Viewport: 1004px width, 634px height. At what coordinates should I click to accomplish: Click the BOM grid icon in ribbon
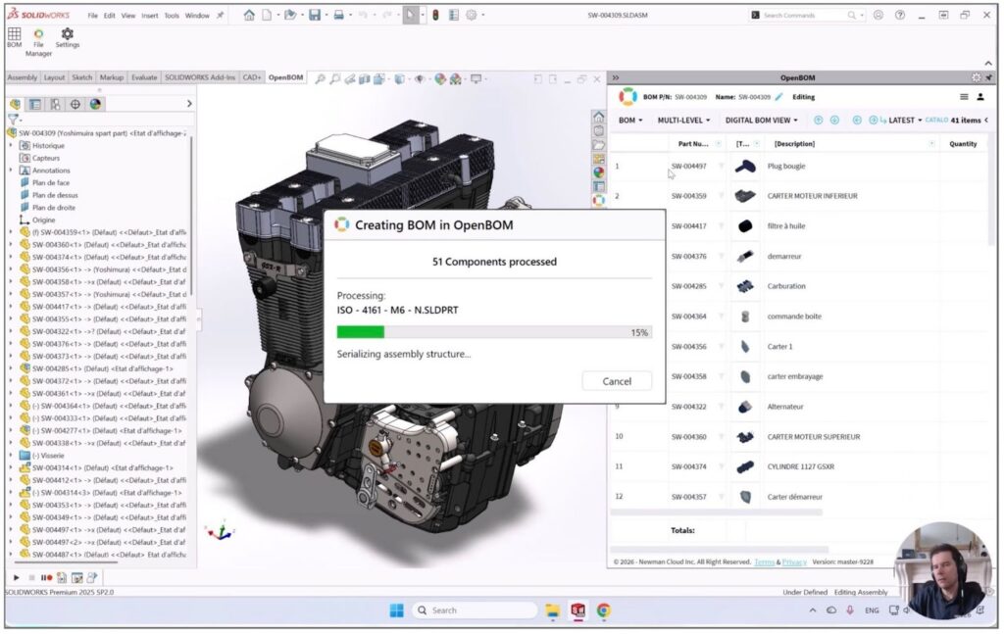15,34
